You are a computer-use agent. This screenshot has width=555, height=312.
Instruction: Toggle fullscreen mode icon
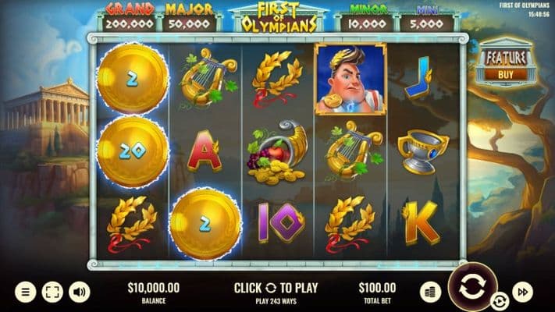(52, 292)
